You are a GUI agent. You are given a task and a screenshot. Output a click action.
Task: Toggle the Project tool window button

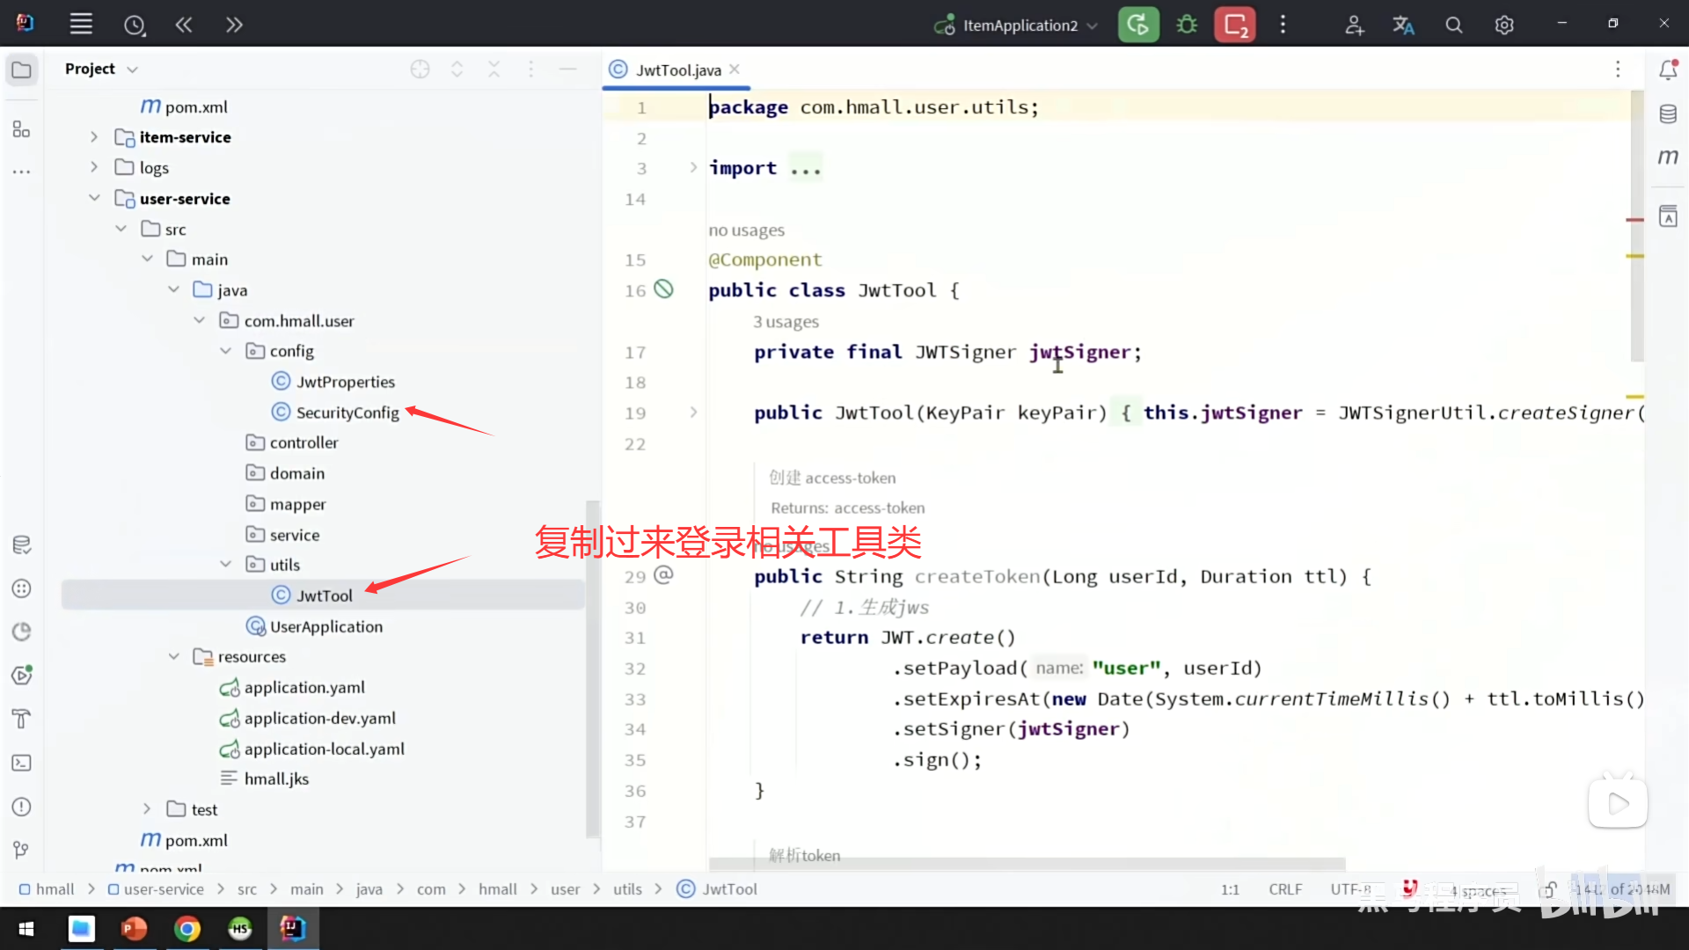pyautogui.click(x=22, y=69)
